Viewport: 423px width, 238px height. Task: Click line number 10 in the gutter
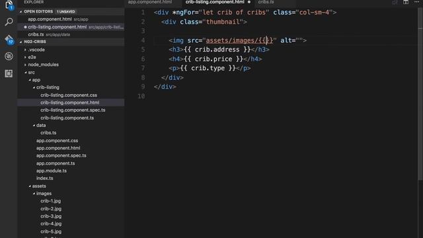[x=141, y=96]
